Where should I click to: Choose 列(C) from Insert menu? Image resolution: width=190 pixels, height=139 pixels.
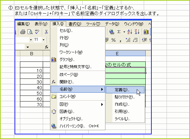pyautogui.click(x=78, y=45)
